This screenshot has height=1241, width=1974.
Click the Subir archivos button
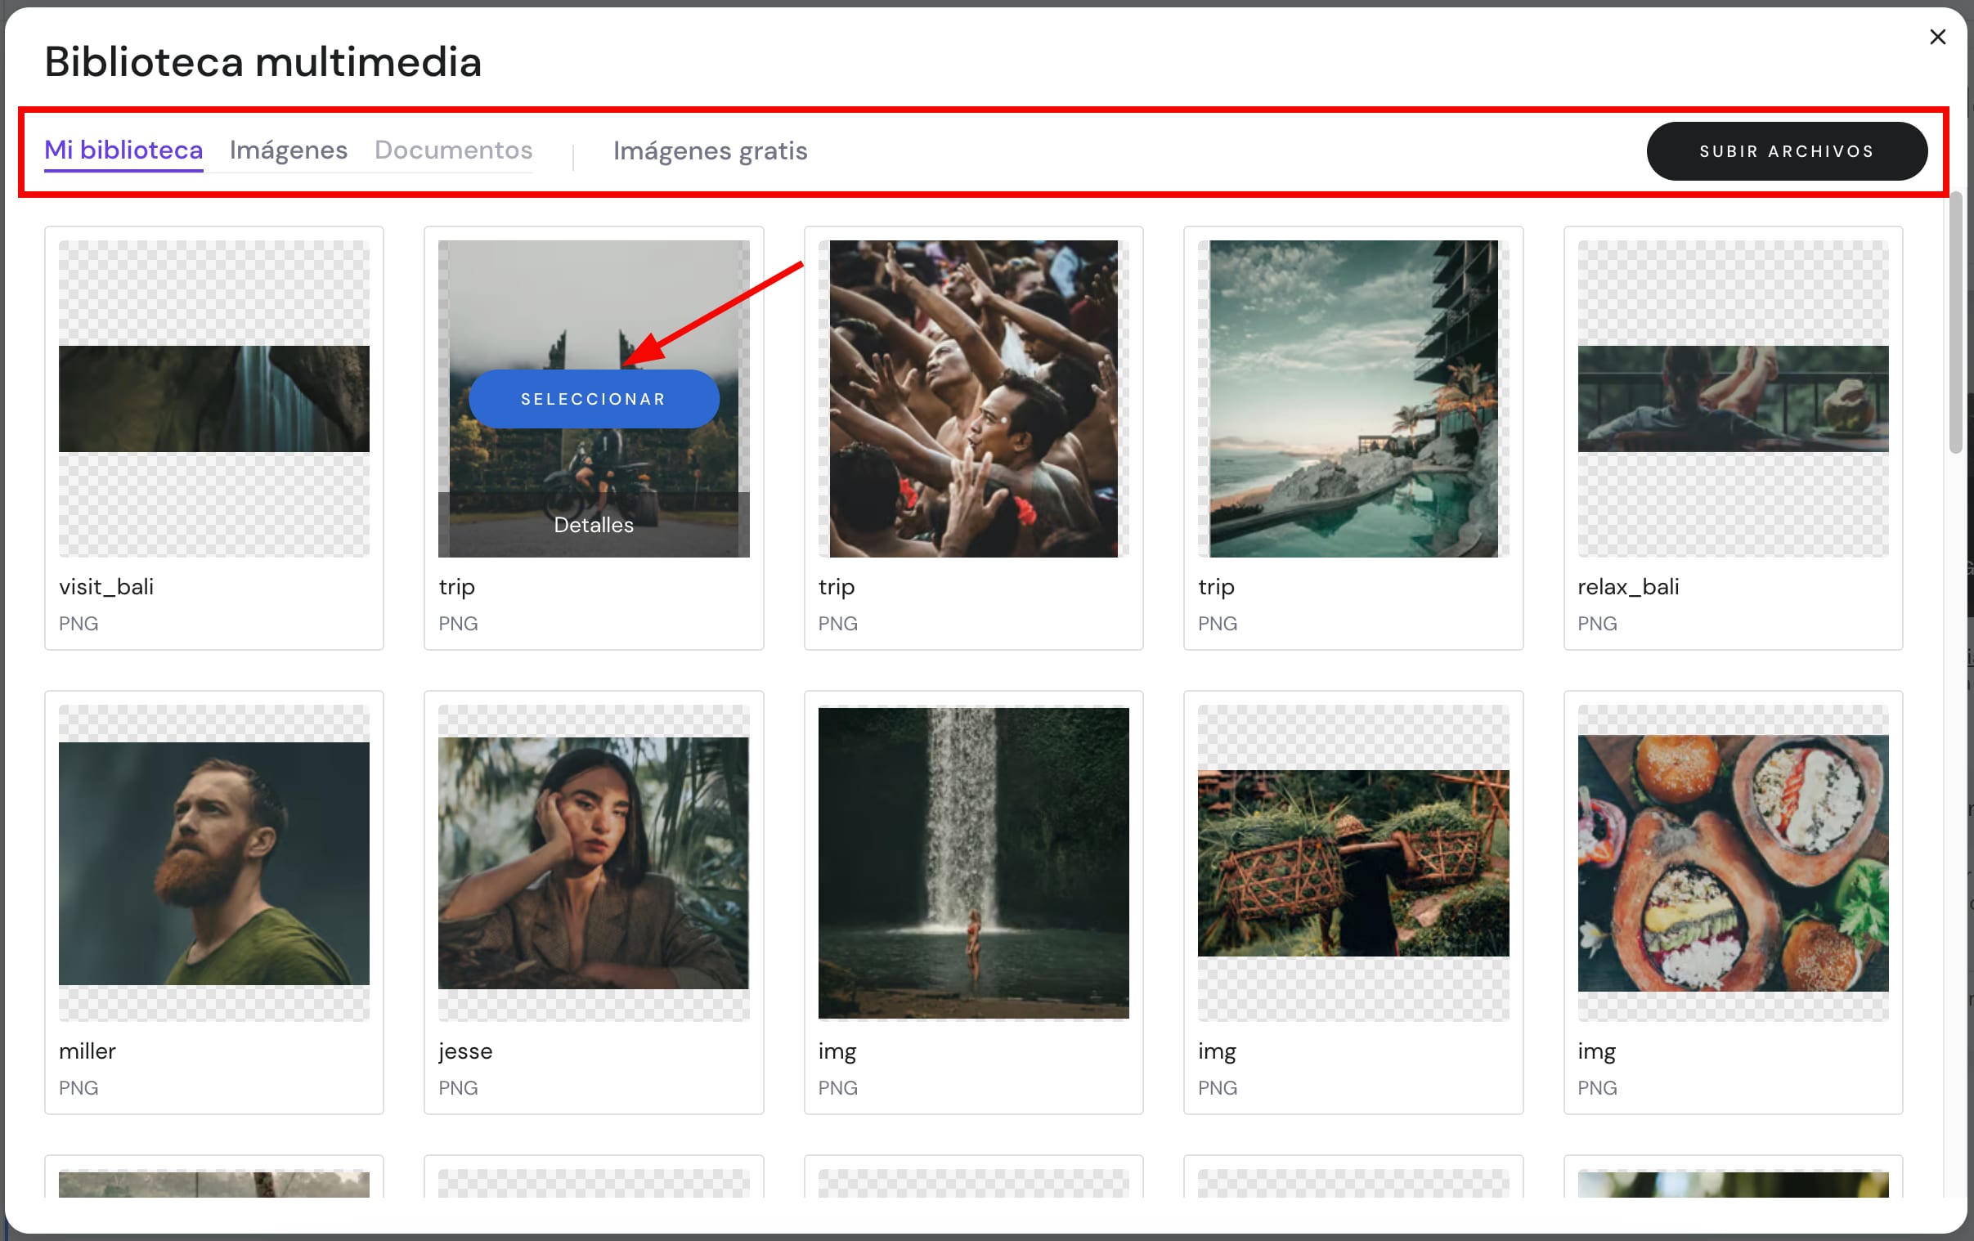(x=1786, y=151)
